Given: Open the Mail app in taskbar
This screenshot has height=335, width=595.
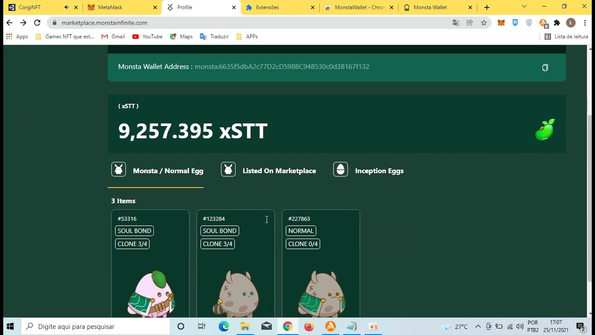Looking at the screenshot, I should coord(266,327).
